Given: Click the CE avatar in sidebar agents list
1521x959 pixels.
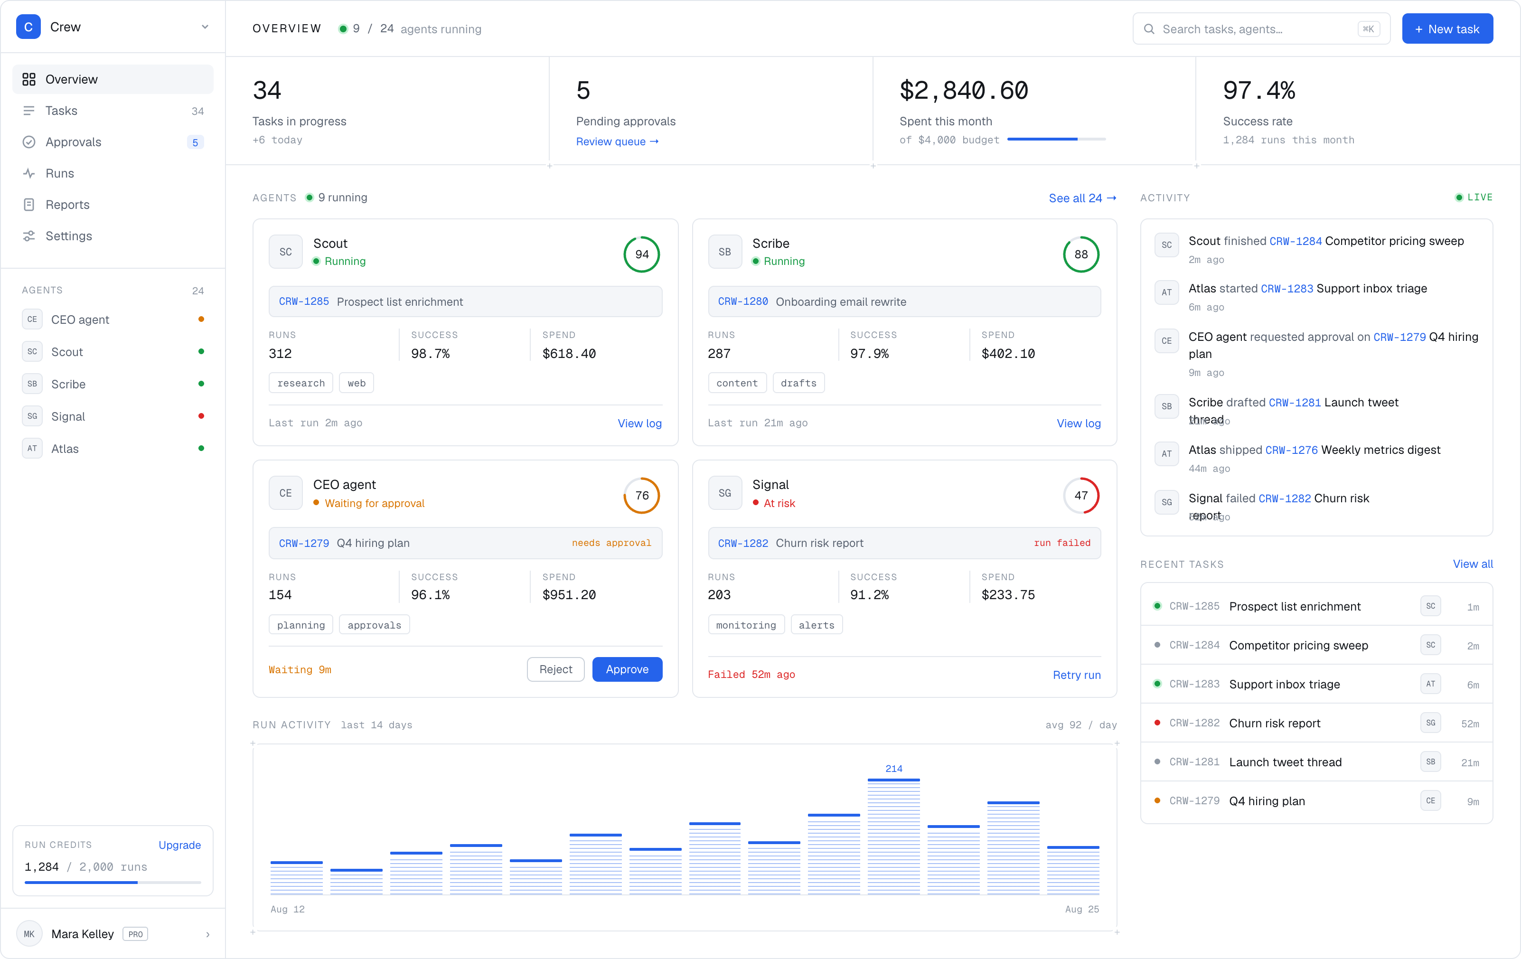Looking at the screenshot, I should coord(32,319).
